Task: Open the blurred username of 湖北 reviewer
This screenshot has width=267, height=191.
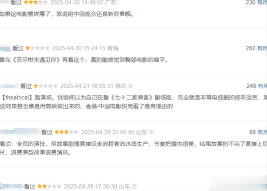Action: (9, 86)
